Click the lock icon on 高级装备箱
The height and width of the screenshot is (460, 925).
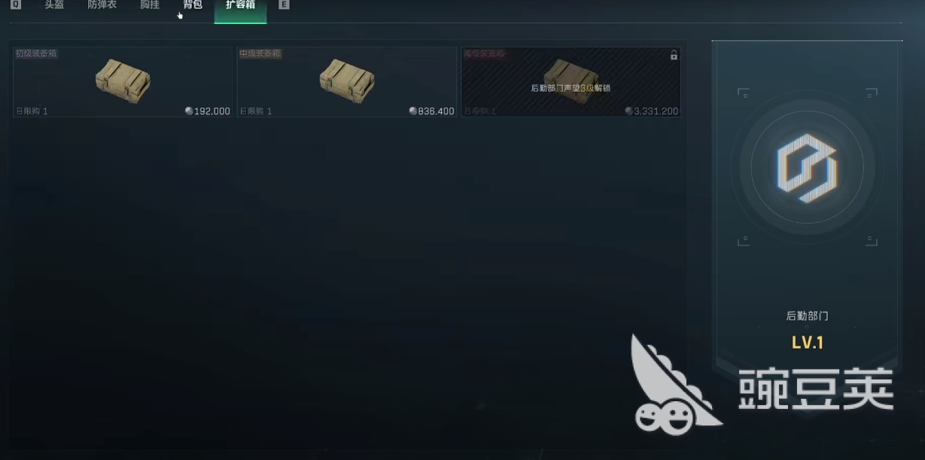pos(674,55)
